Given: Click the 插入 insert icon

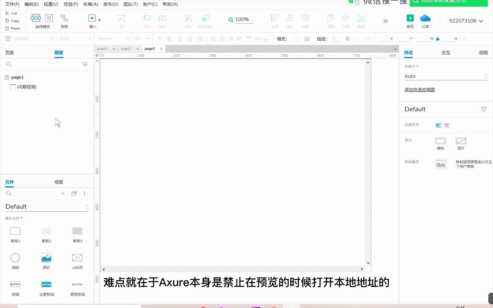Looking at the screenshot, I should click(x=92, y=18).
